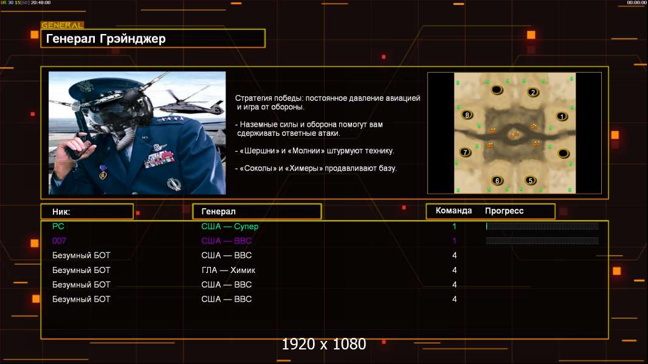Click the 'Прогресс' column header
The width and height of the screenshot is (648, 364).
point(504,211)
